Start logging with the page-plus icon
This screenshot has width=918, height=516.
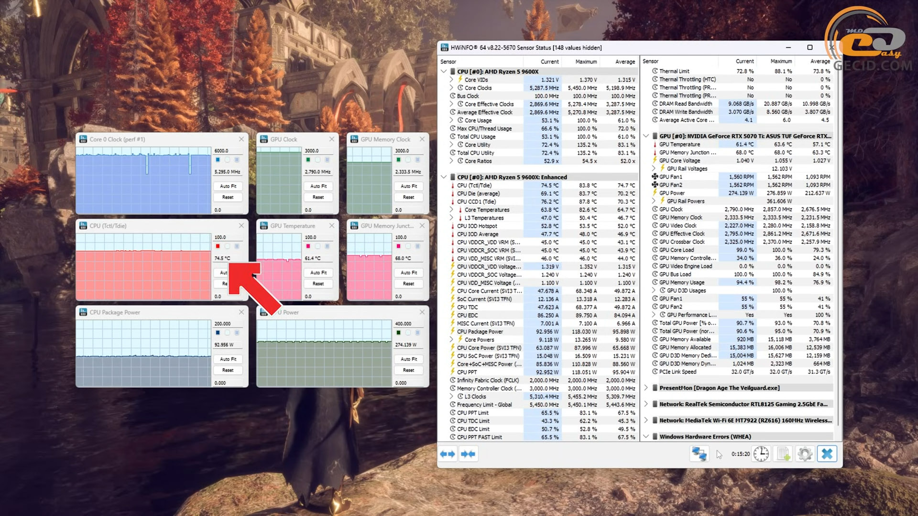[x=783, y=454]
